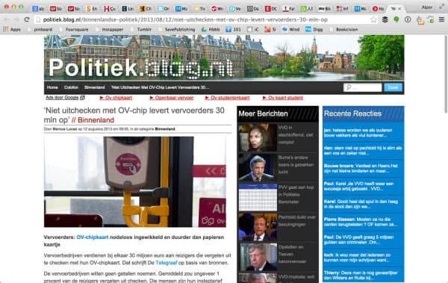The width and height of the screenshot is (448, 283).
Task: Open the iC bookmark
Action: coord(253,29)
